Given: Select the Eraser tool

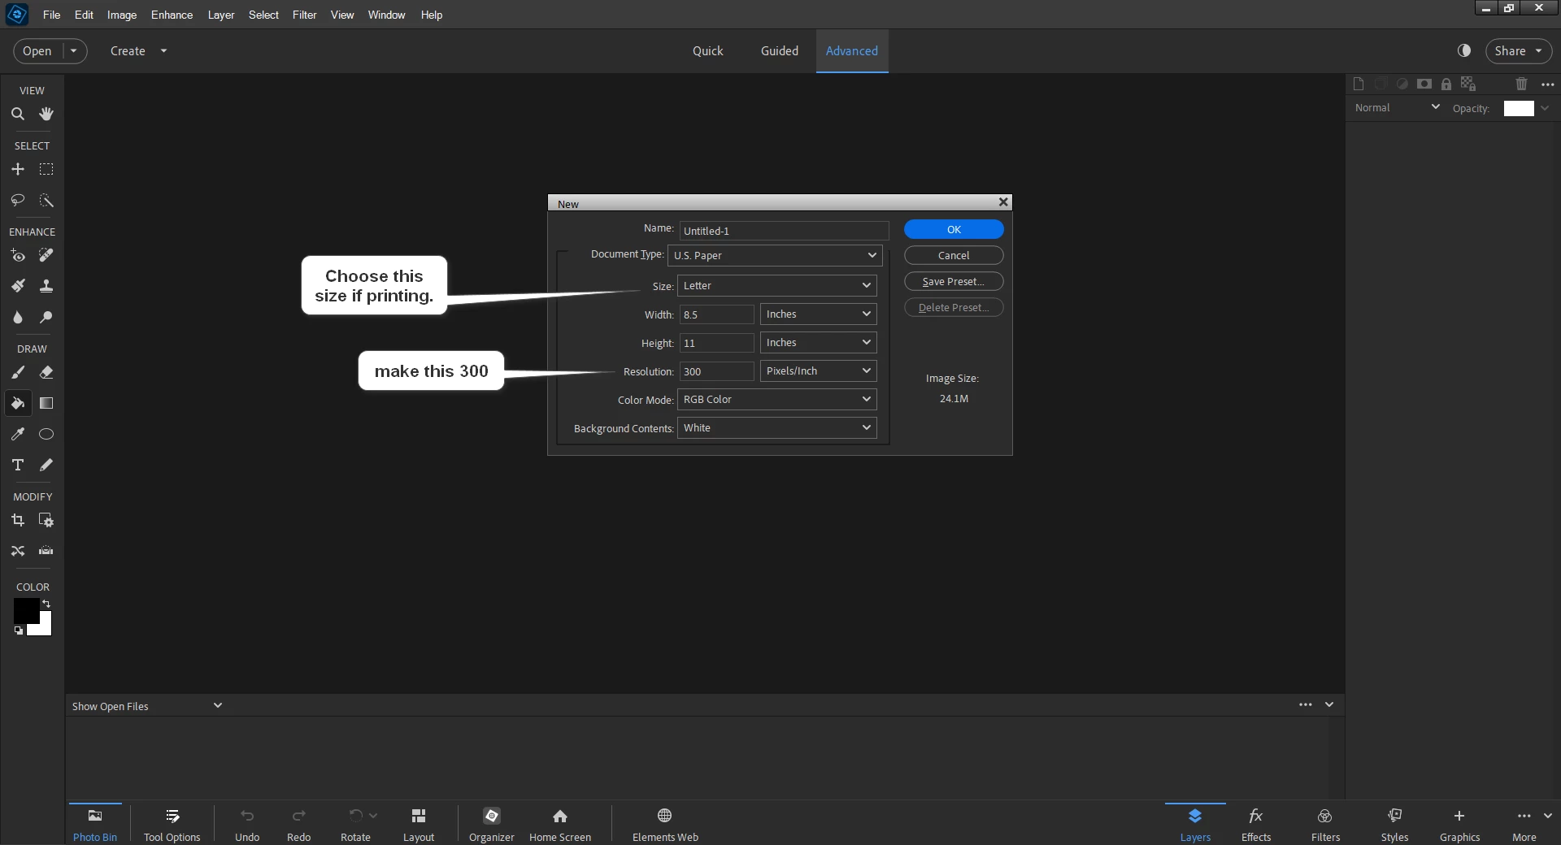Looking at the screenshot, I should (x=46, y=372).
